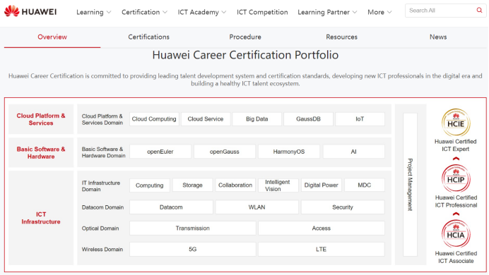The height and width of the screenshot is (275, 489).
Task: Expand the Learning menu chevron
Action: tap(109, 12)
